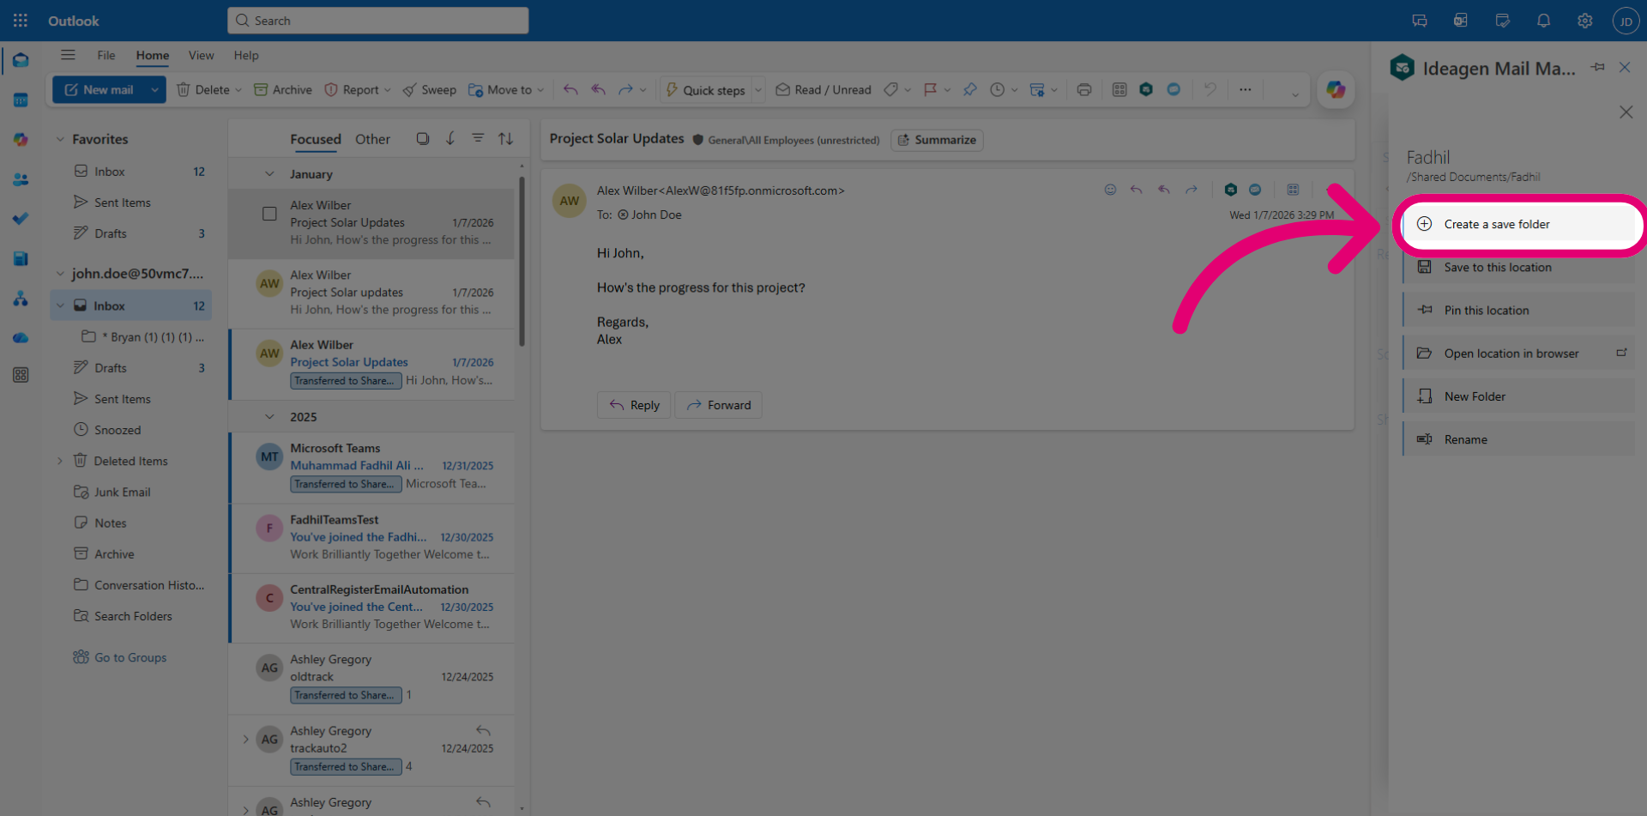This screenshot has width=1647, height=816.
Task: Click New Folder in Mail Manager pane
Action: pyautogui.click(x=1518, y=396)
